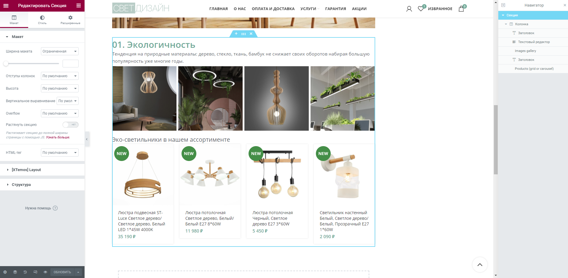
Task: Open the Navigator layers icon in footer
Action: [x=15, y=272]
